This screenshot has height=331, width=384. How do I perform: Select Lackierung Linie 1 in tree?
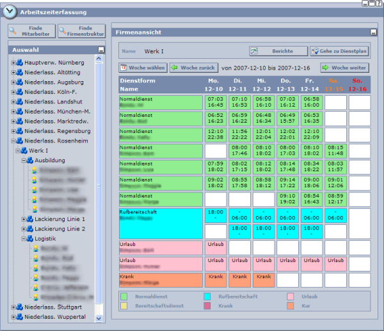pos(60,219)
